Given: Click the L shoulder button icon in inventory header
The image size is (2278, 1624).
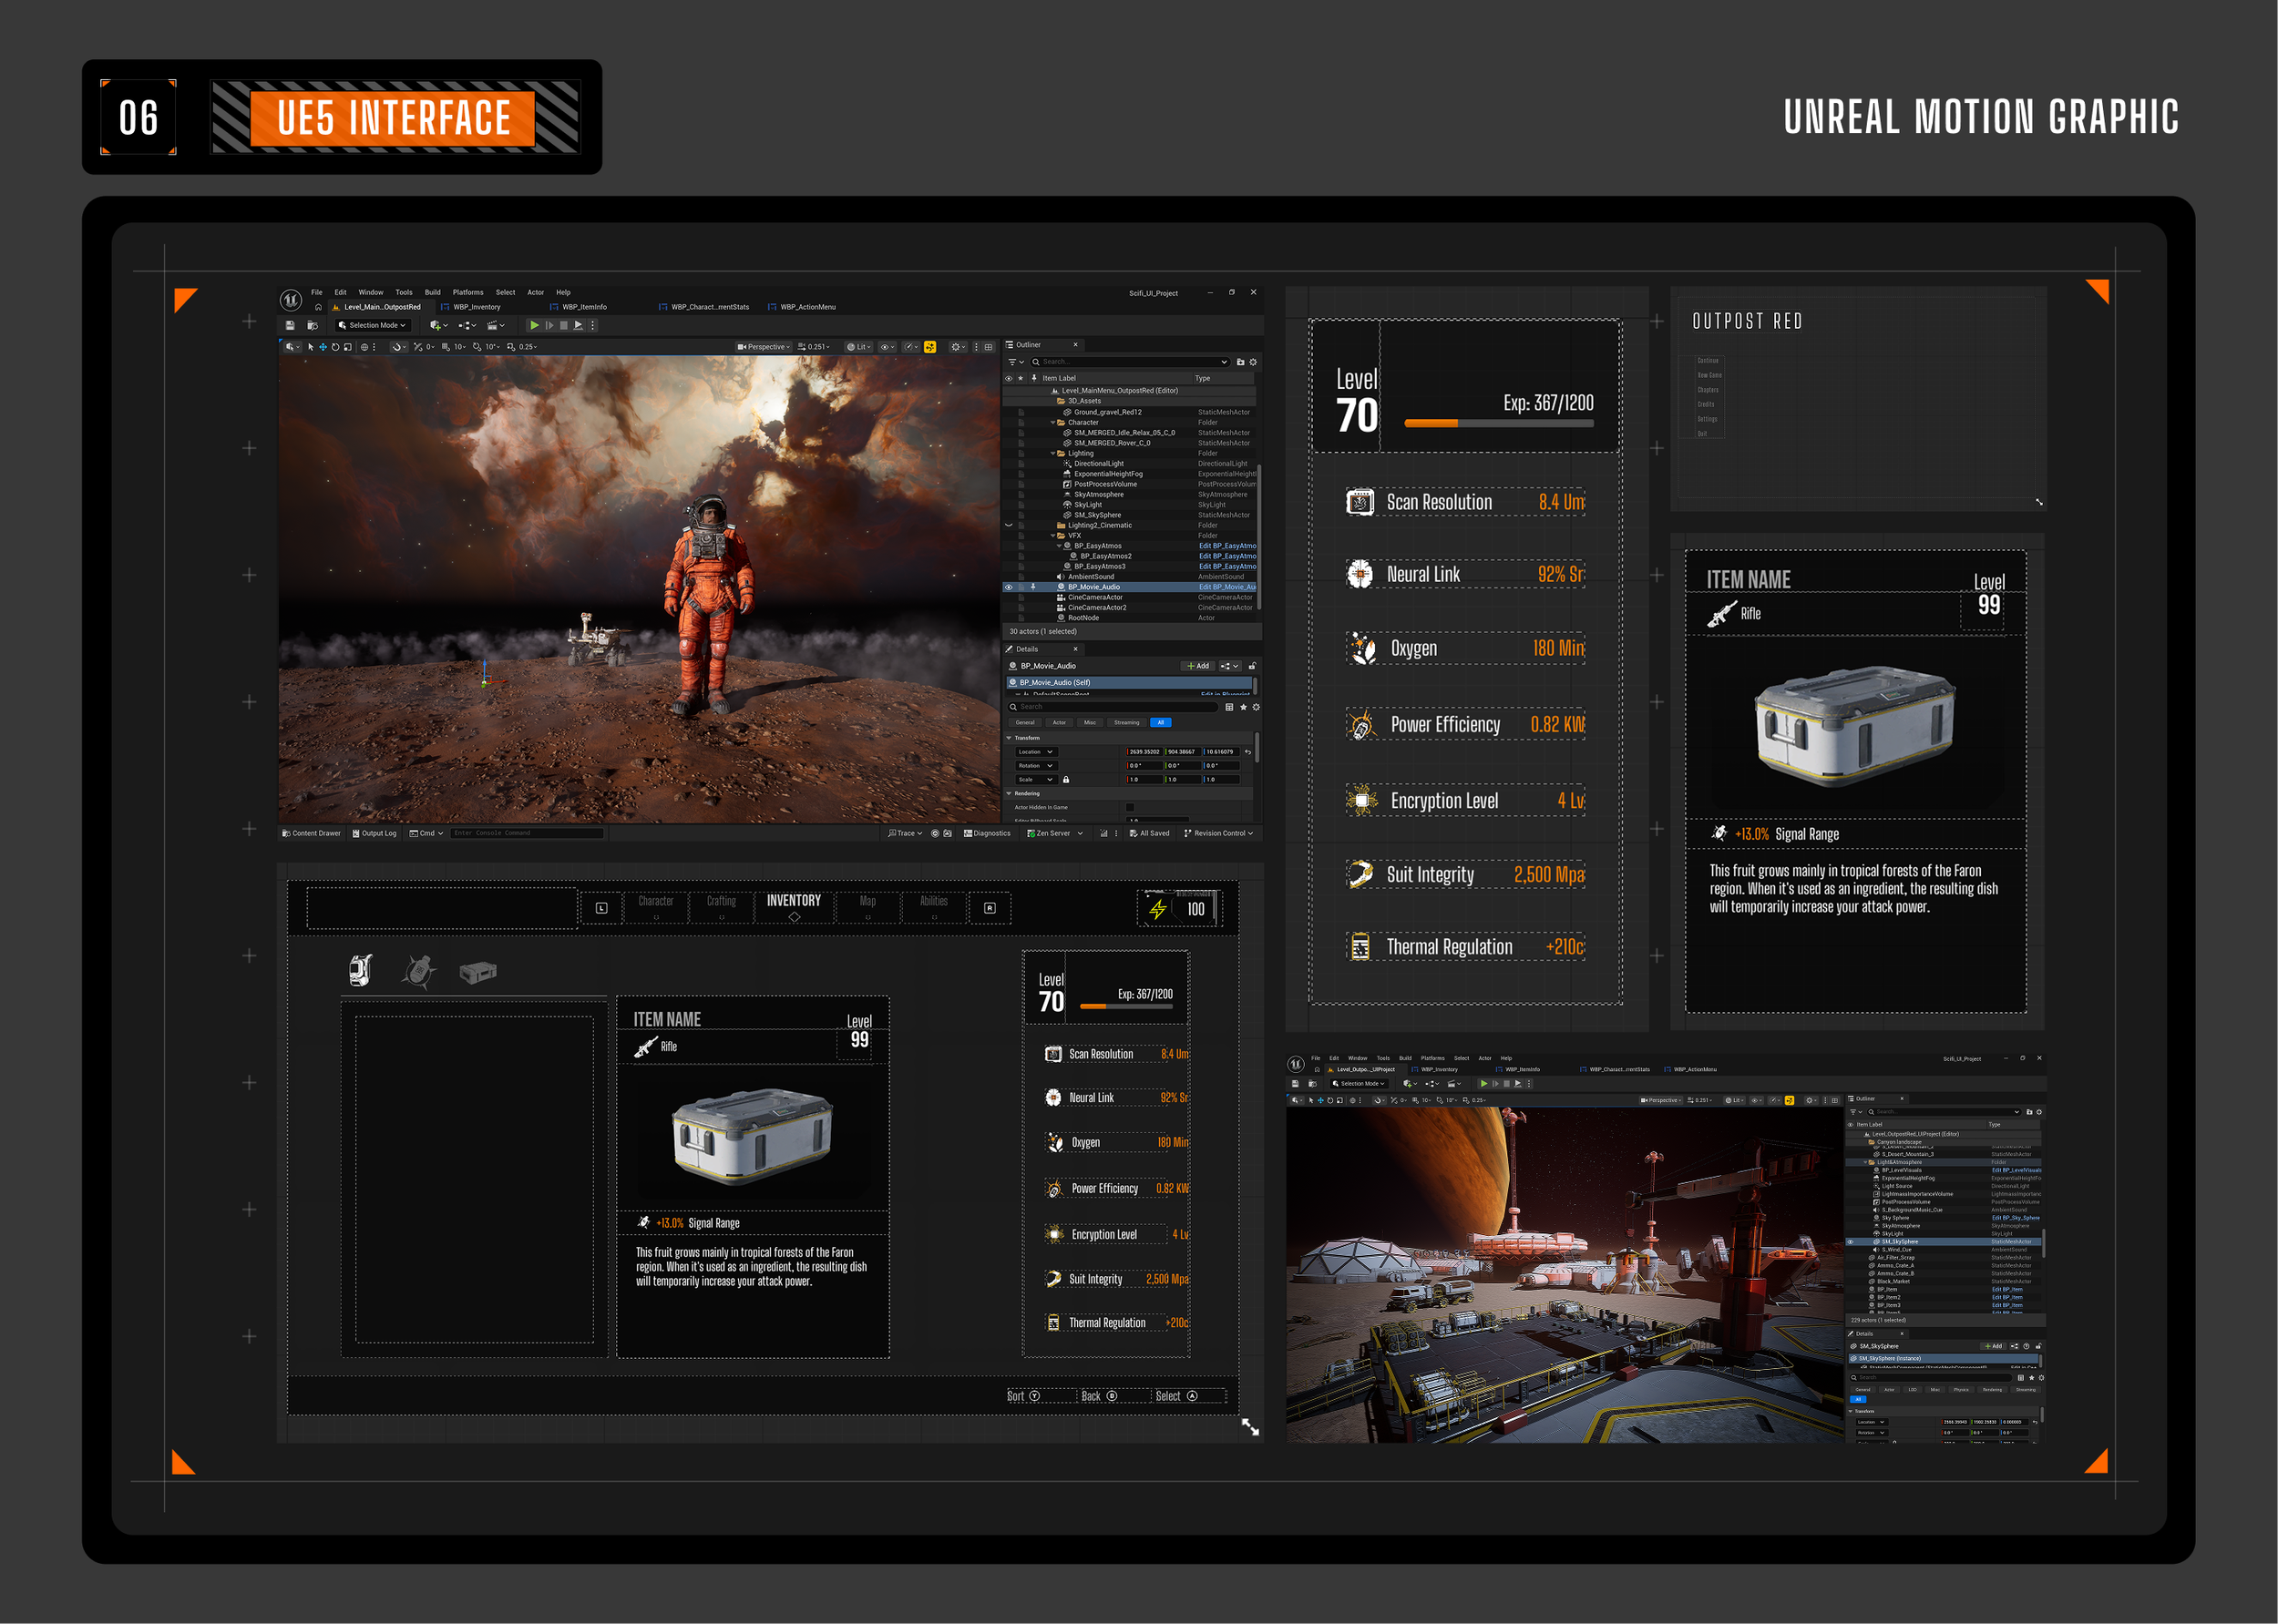Looking at the screenshot, I should [601, 908].
